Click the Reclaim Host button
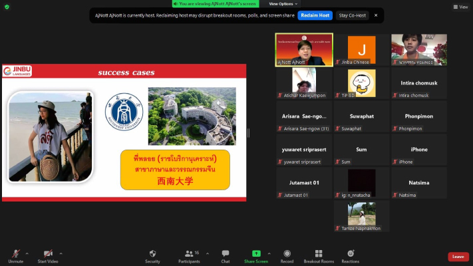473x266 pixels. (315, 15)
